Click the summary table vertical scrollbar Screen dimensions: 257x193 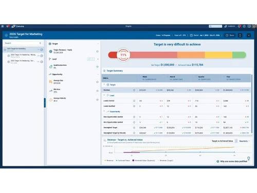coord(252,103)
